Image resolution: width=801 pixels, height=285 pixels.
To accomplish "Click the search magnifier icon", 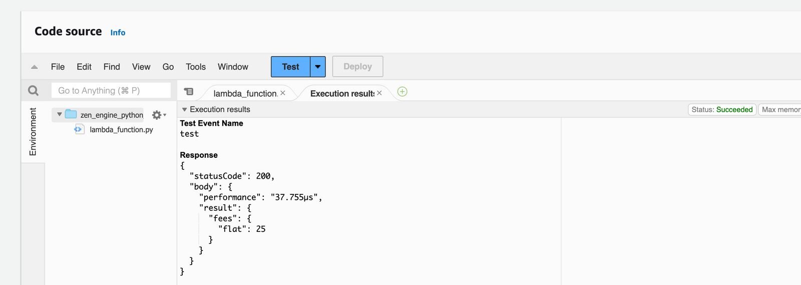I will [33, 91].
